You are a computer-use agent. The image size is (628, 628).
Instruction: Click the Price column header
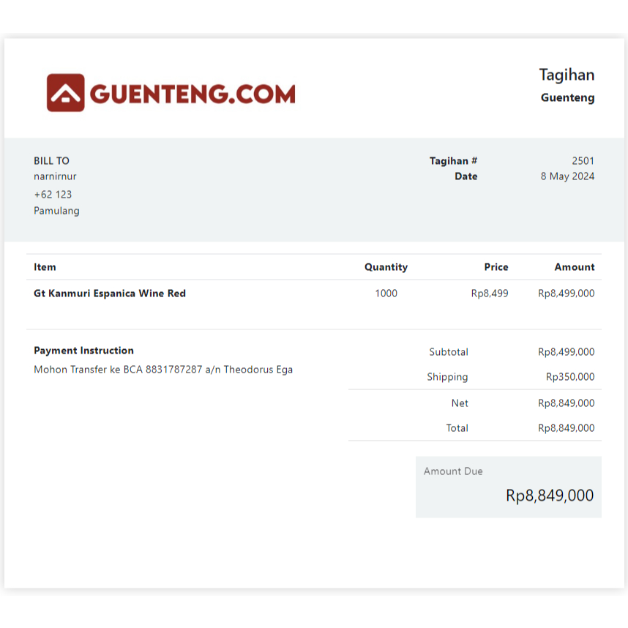(x=496, y=267)
